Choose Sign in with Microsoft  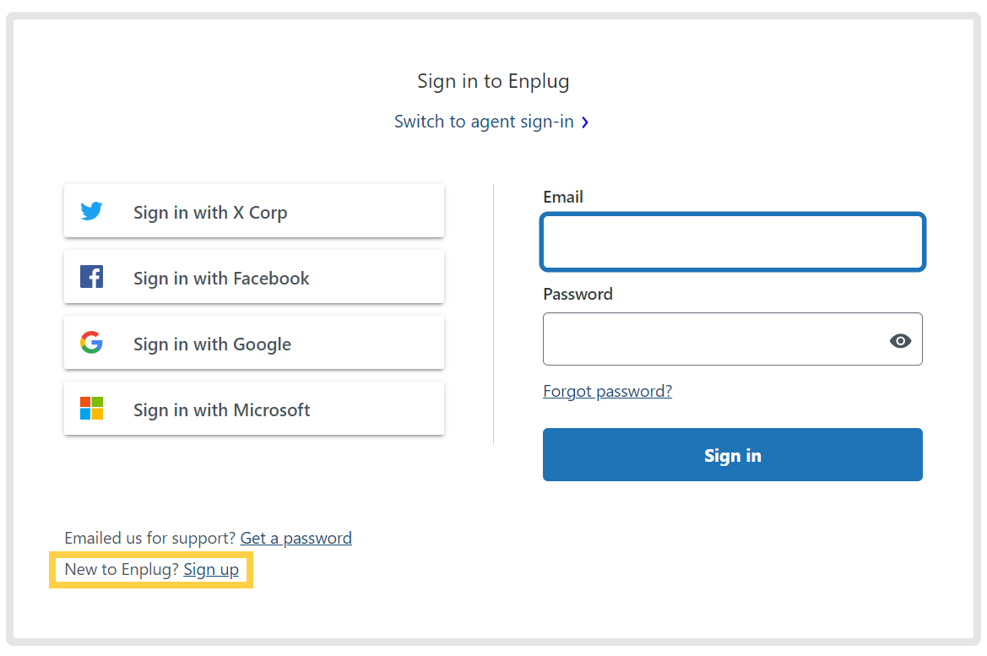[x=254, y=409]
